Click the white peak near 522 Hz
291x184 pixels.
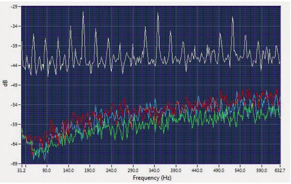(233, 17)
